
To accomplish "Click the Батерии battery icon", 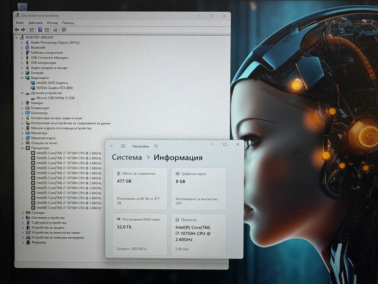I will (27, 73).
